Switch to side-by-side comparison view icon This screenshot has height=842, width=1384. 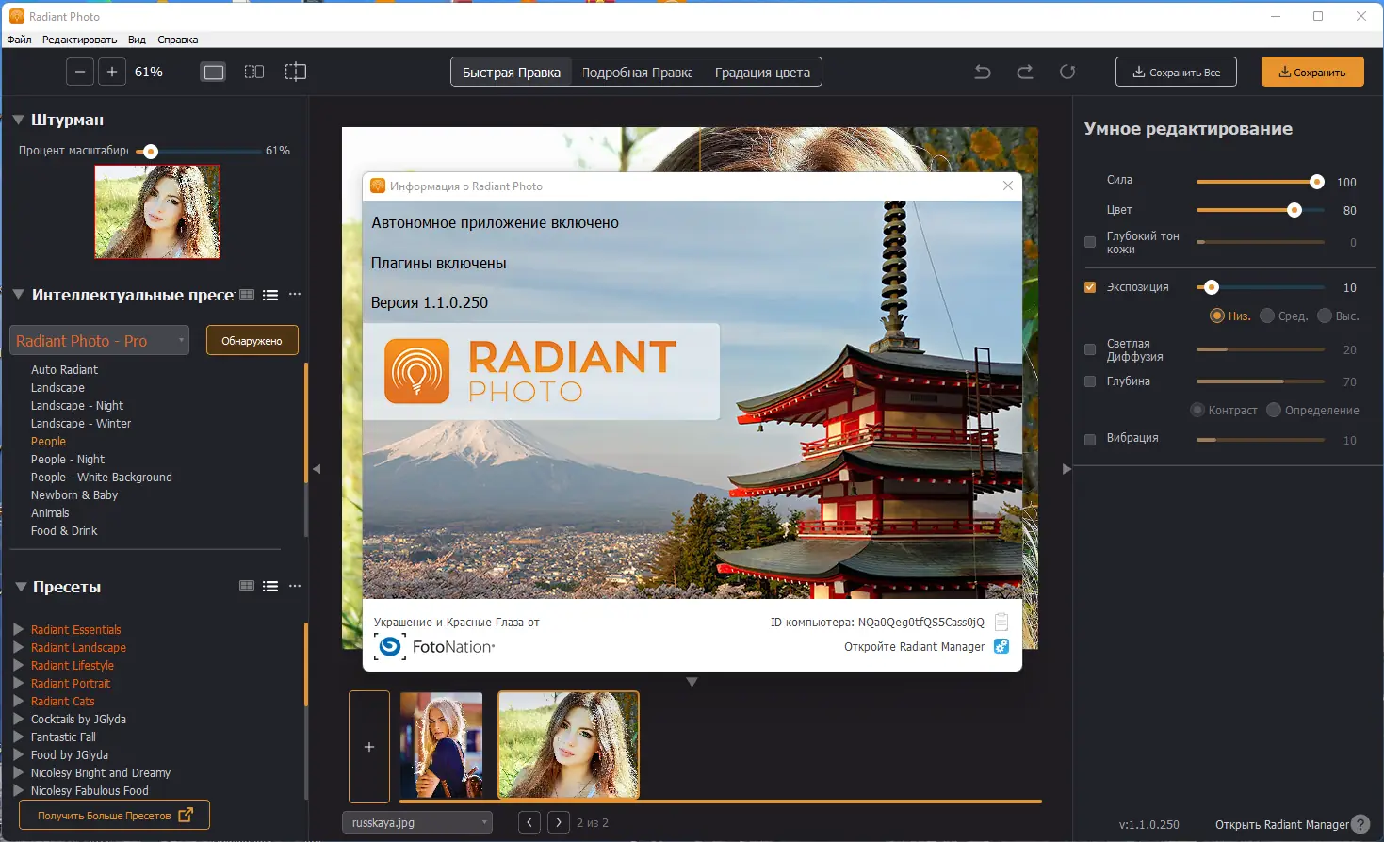coord(253,71)
